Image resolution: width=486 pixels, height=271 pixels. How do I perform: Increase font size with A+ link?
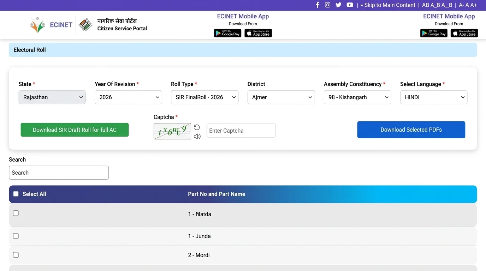(474, 5)
